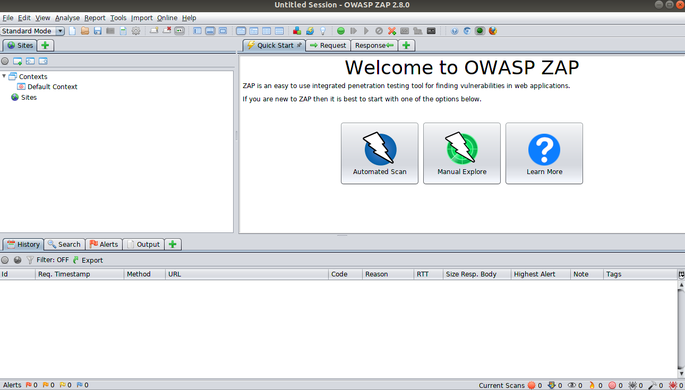685x390 pixels.
Task: Open the Standard Mode dropdown
Action: (32, 31)
